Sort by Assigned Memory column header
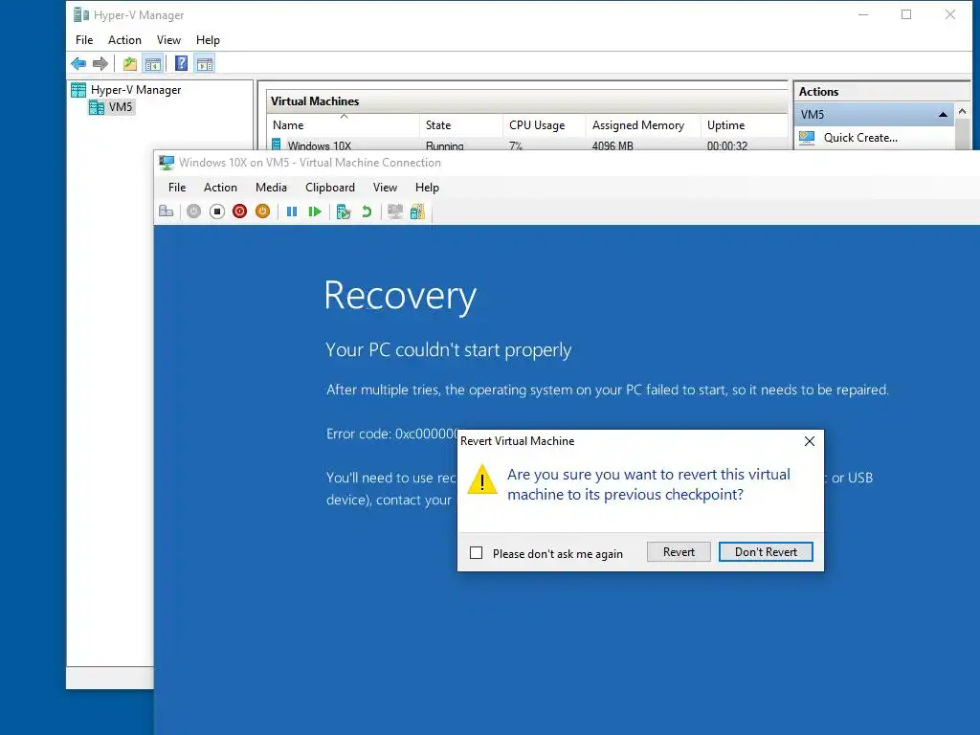Viewport: 980px width, 735px height. coord(643,125)
